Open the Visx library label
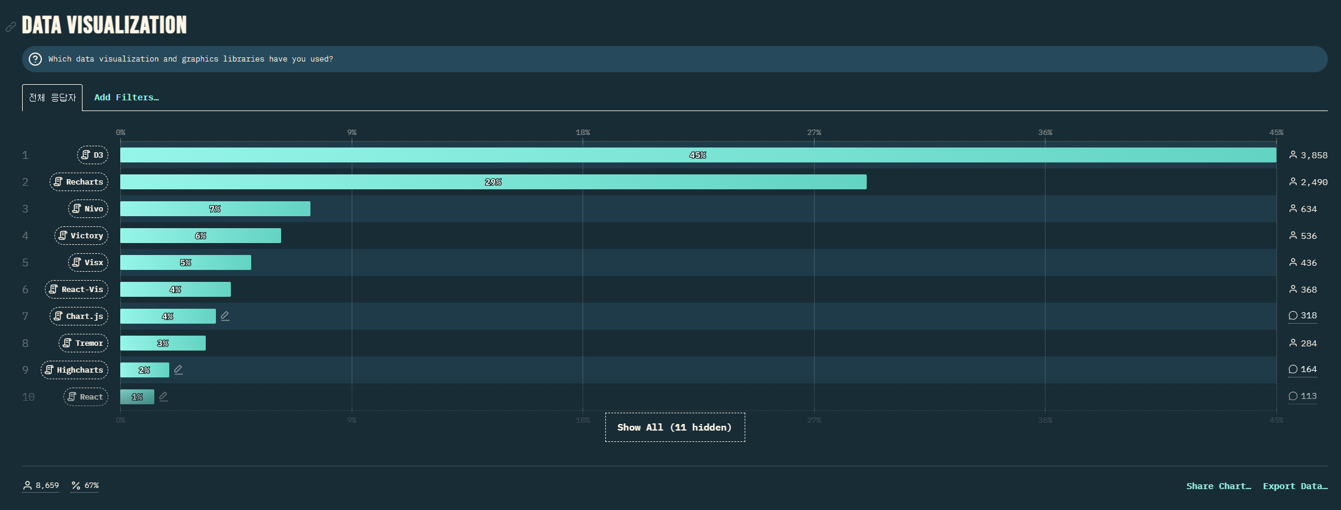This screenshot has height=510, width=1341. [x=88, y=262]
